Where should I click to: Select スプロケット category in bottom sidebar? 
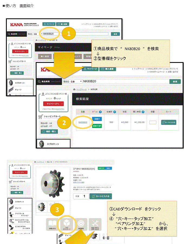point(20,202)
